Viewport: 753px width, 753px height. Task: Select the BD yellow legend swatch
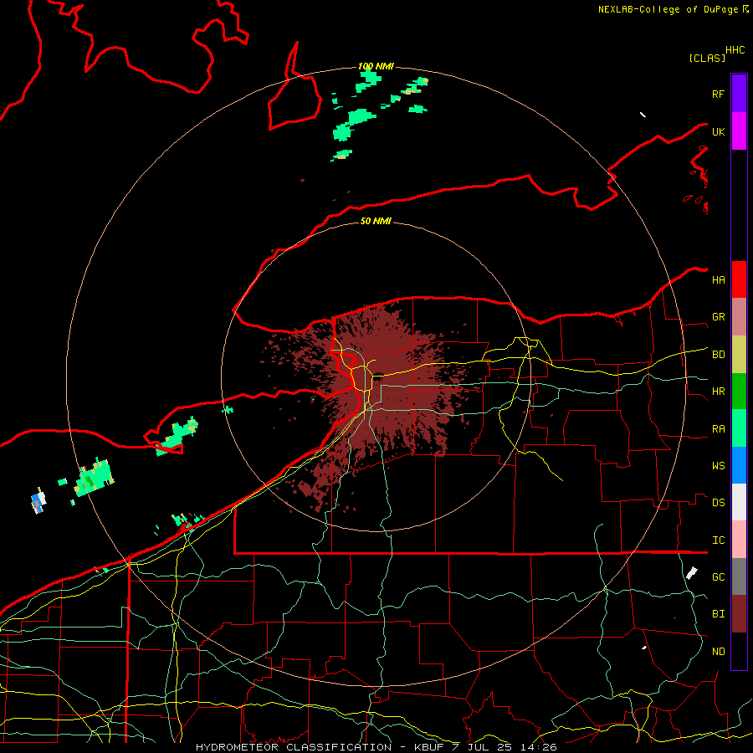(739, 354)
